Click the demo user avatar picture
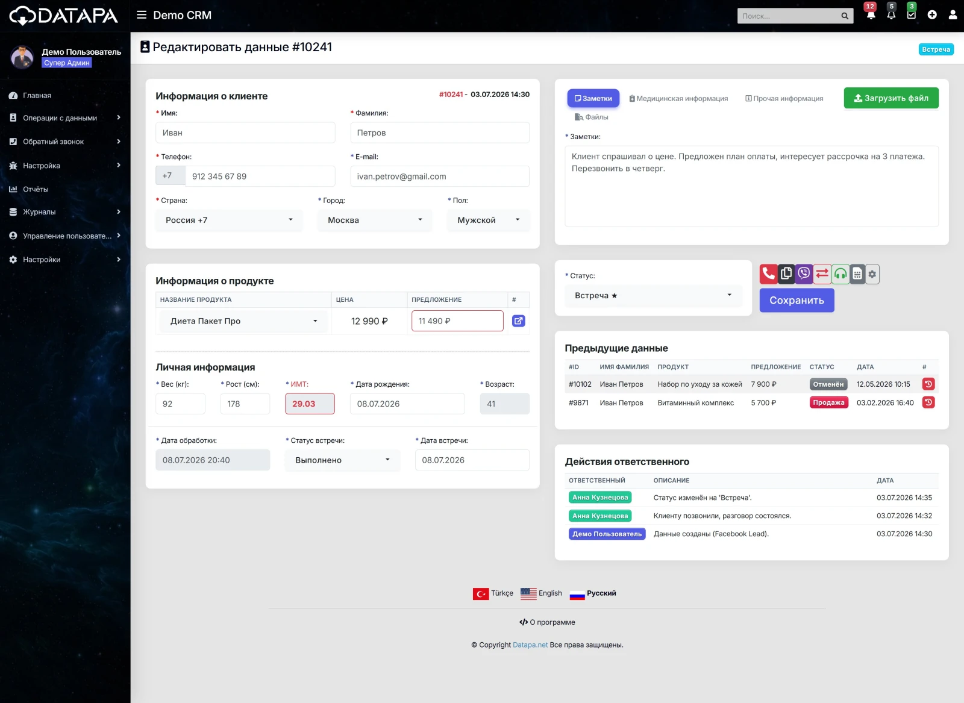This screenshot has height=703, width=964. coord(23,57)
